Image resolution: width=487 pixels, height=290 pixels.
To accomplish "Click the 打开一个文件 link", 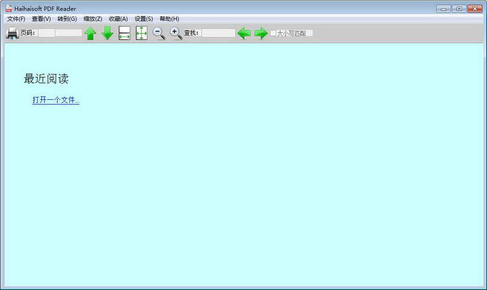I will [56, 101].
